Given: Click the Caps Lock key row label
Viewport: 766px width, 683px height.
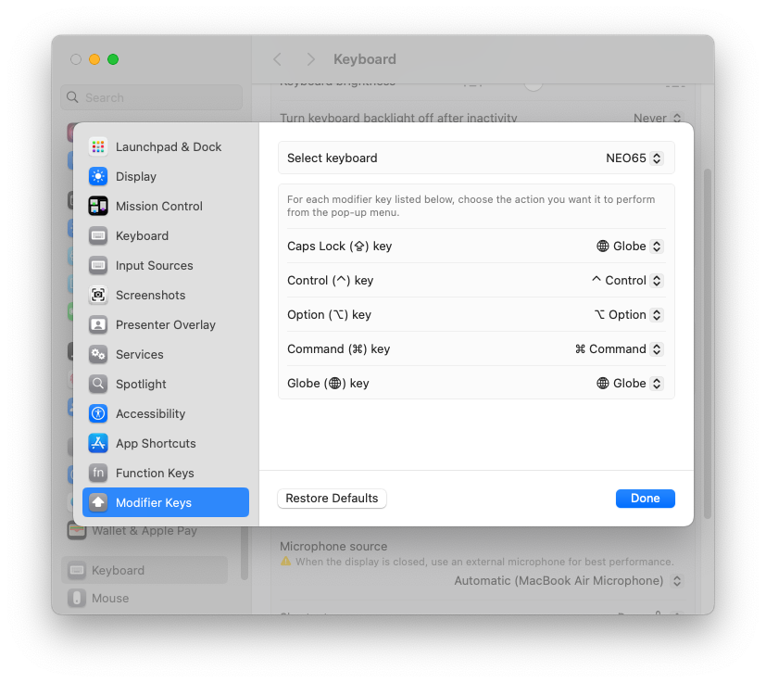Looking at the screenshot, I should (339, 246).
